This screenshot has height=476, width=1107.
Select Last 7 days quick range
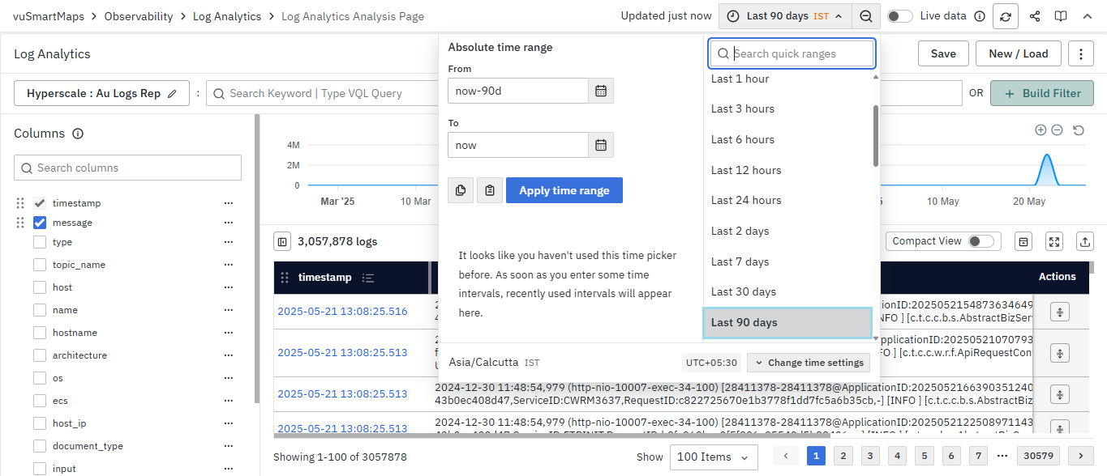740,261
